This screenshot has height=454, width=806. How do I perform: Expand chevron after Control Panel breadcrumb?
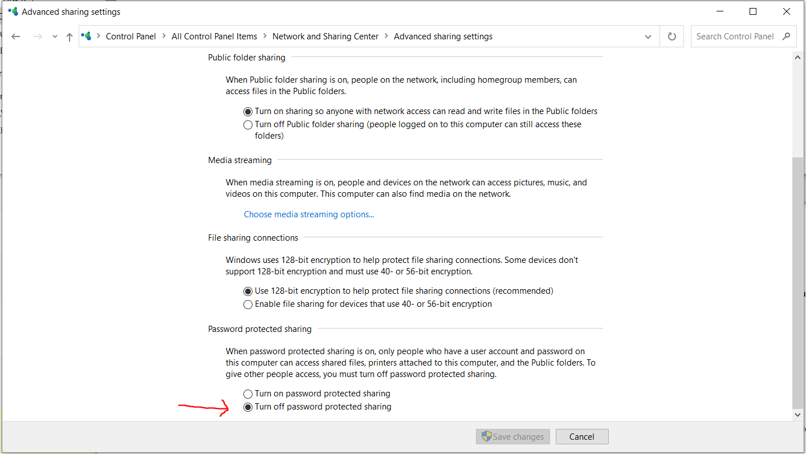(x=164, y=37)
